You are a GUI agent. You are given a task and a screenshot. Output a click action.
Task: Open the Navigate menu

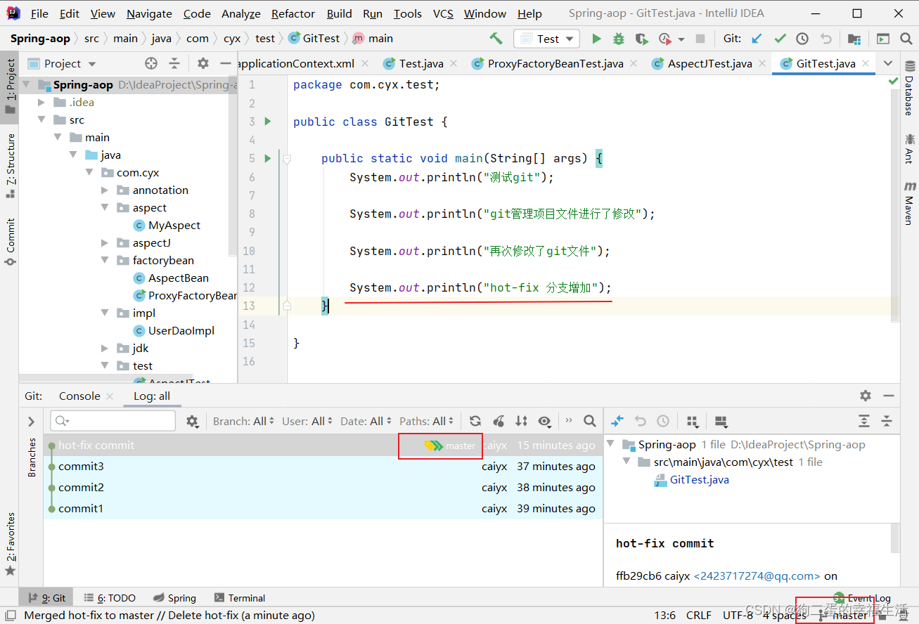point(149,13)
